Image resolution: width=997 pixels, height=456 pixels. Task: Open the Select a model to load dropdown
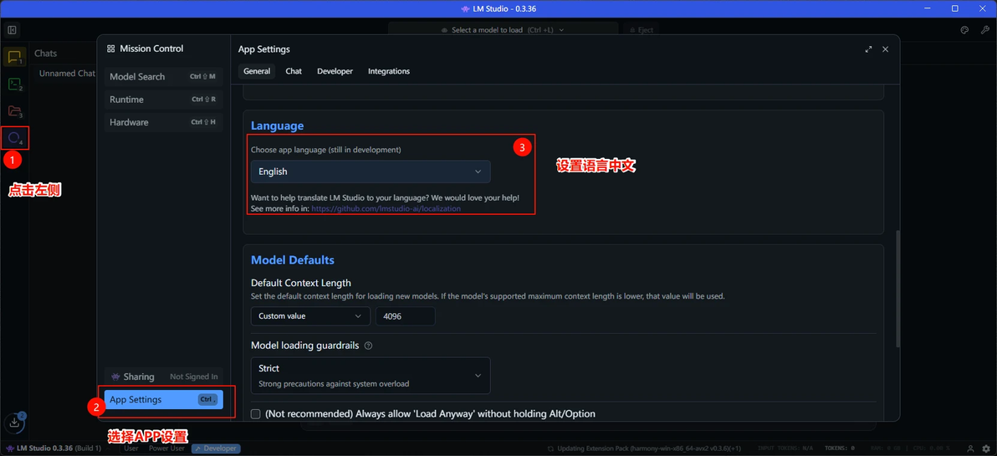click(503, 30)
